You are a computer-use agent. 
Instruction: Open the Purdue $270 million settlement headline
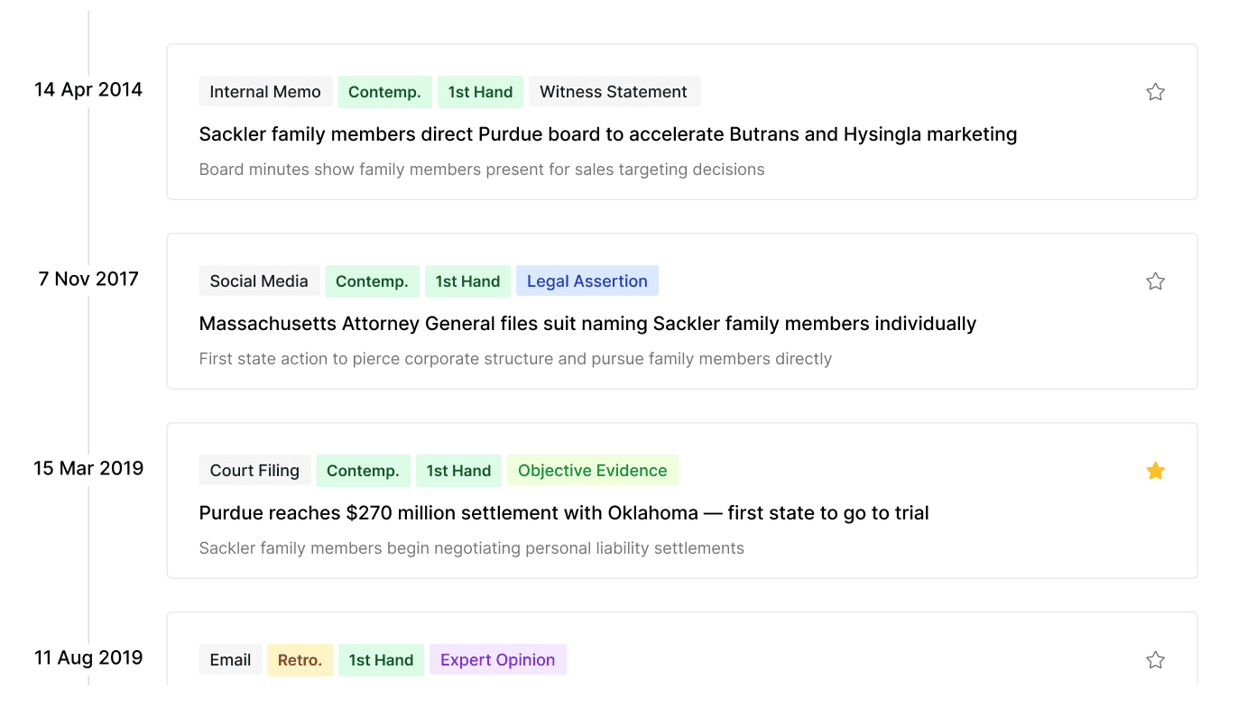[x=564, y=513]
